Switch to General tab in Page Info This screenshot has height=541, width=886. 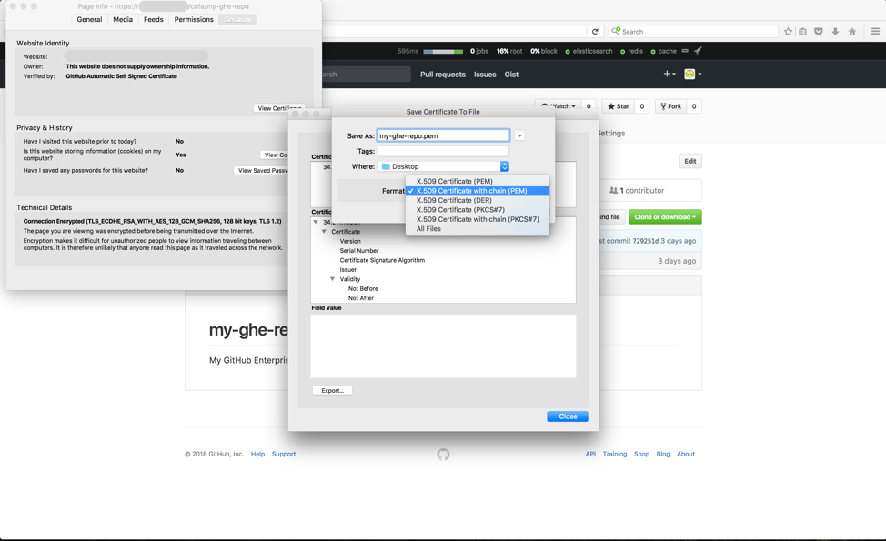tap(89, 20)
